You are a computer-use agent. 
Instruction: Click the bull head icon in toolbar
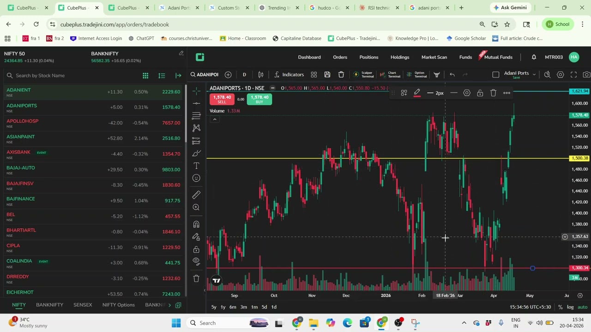tap(437, 75)
